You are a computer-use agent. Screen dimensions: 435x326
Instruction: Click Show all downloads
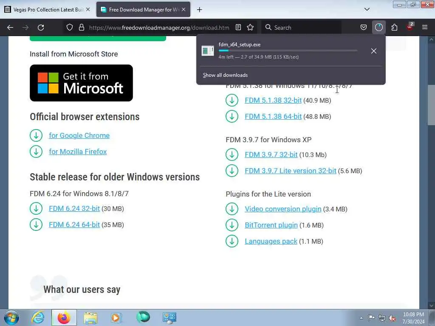[225, 75]
